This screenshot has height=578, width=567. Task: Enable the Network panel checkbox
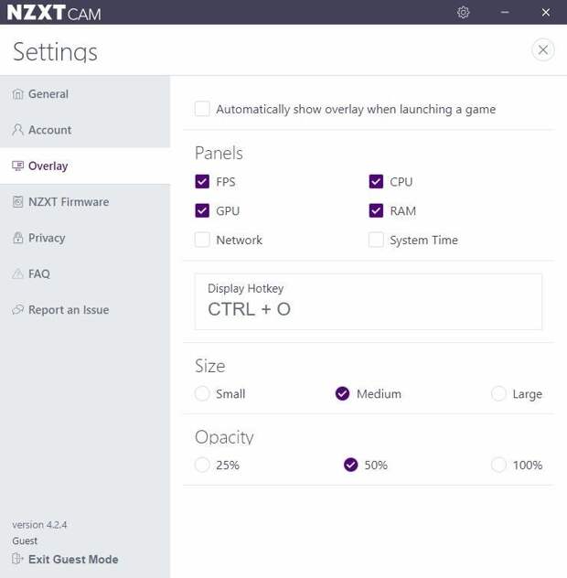202,240
